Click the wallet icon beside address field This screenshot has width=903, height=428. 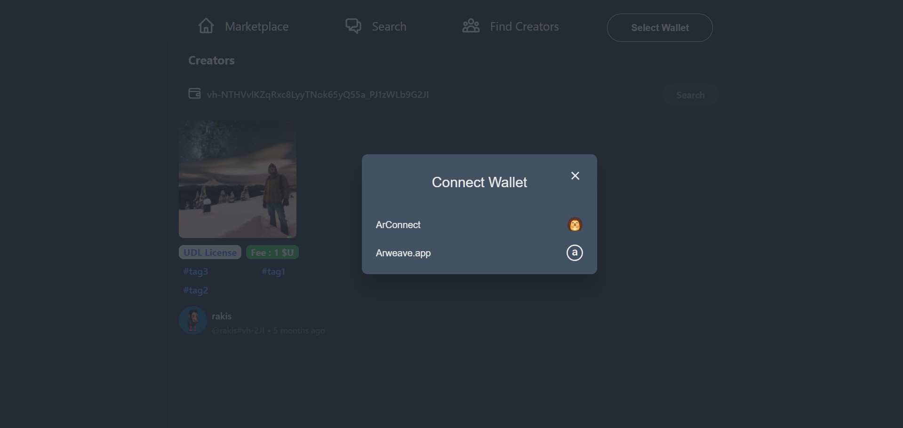194,94
